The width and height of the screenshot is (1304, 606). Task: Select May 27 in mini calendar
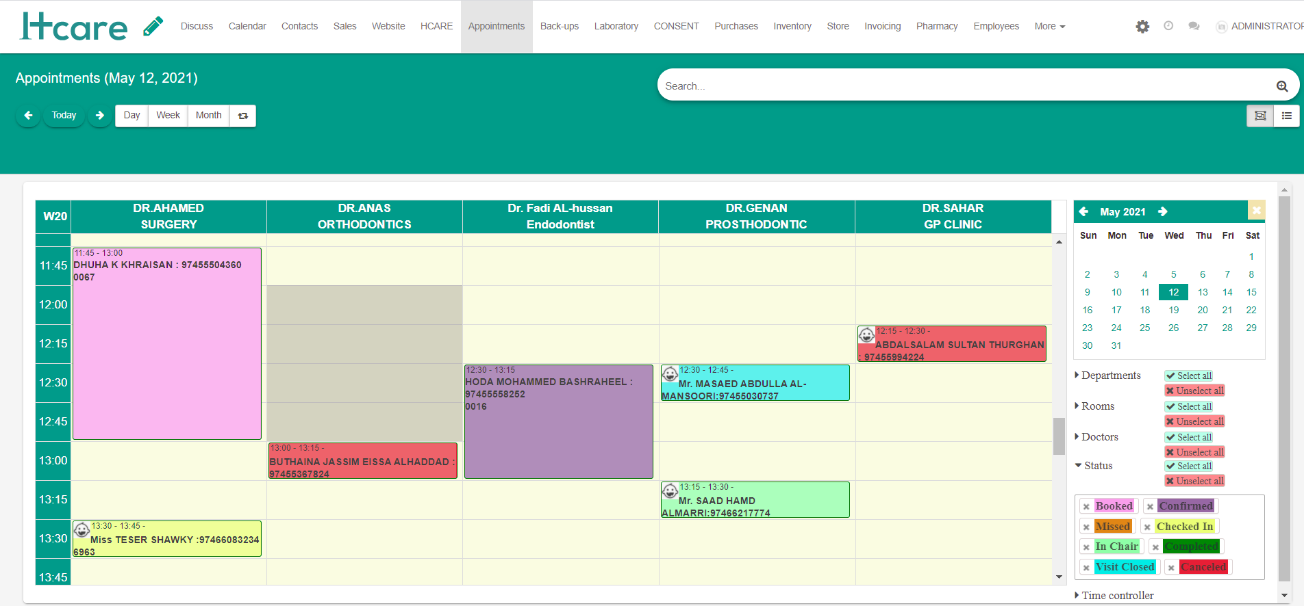pyautogui.click(x=1203, y=328)
